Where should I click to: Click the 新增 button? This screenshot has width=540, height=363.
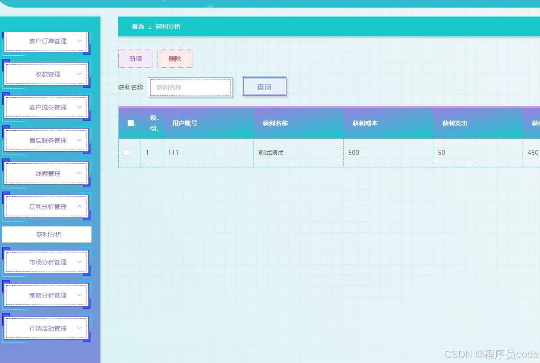(x=136, y=58)
